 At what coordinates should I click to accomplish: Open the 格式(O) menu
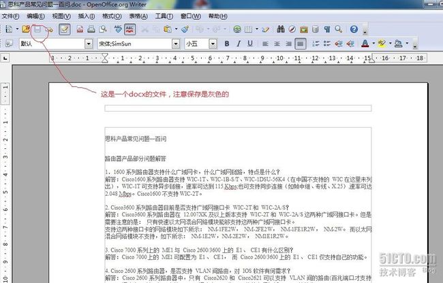[x=112, y=16]
